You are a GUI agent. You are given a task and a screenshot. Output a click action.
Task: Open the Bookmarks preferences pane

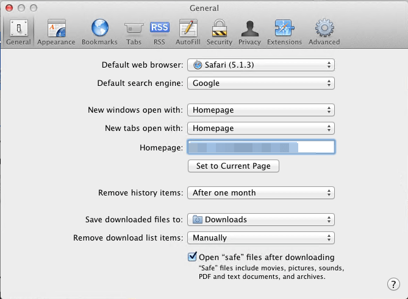point(99,32)
